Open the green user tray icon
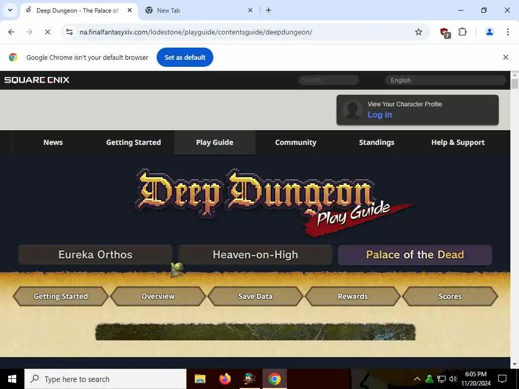The image size is (519, 389). click(x=429, y=379)
